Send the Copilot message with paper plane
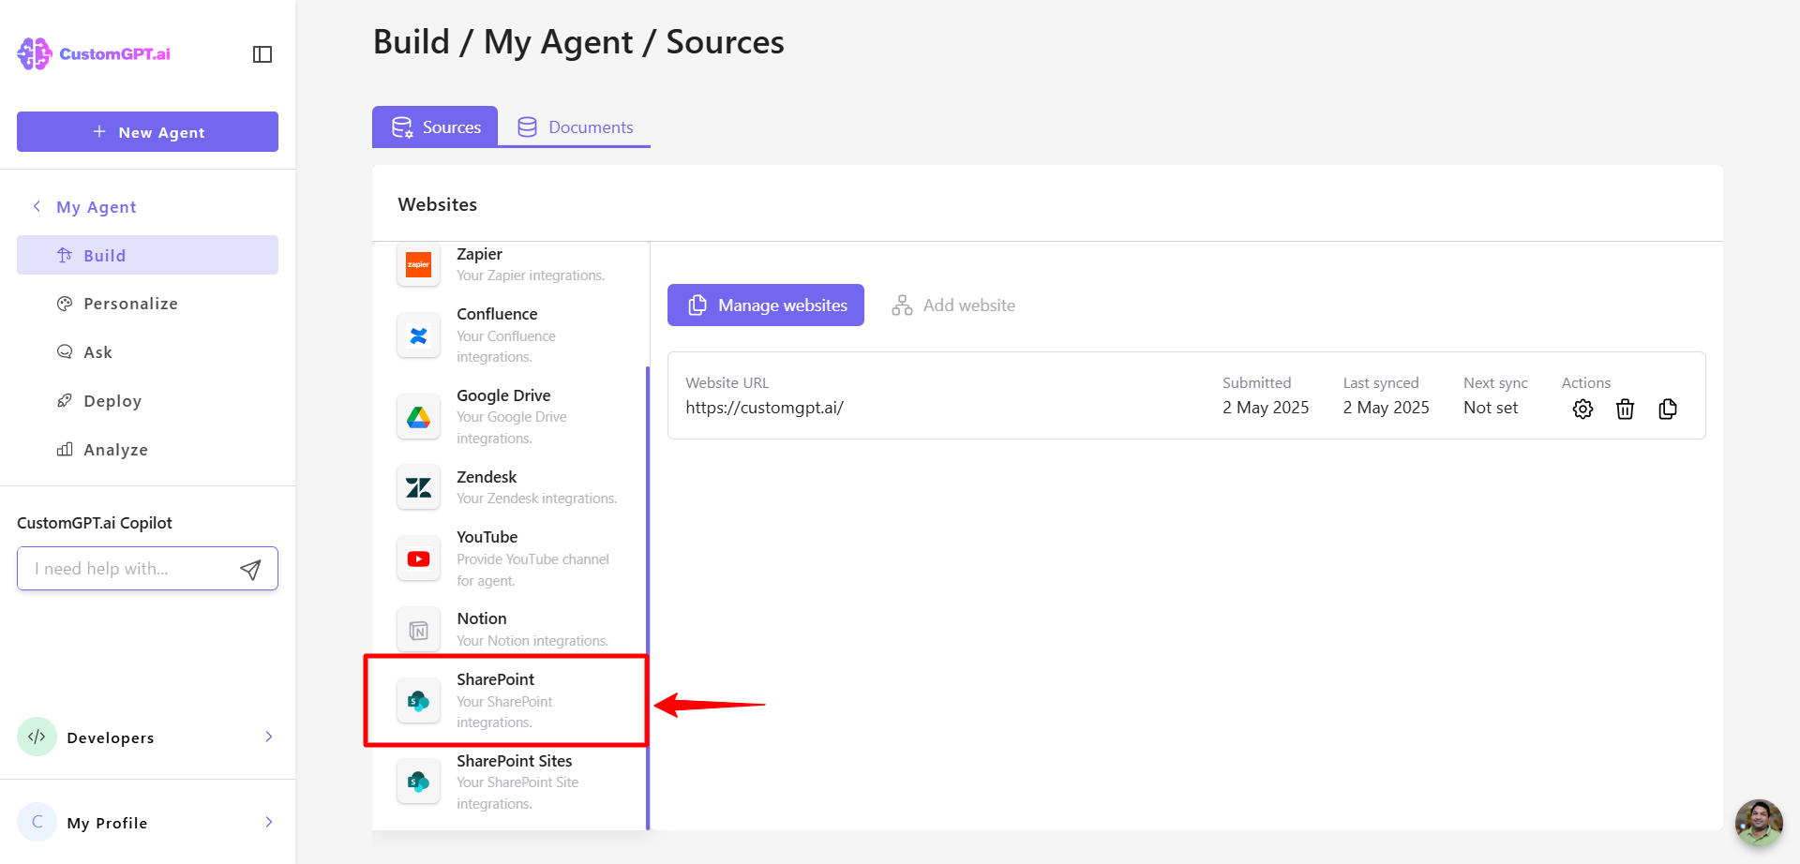Image resolution: width=1800 pixels, height=864 pixels. (x=250, y=570)
